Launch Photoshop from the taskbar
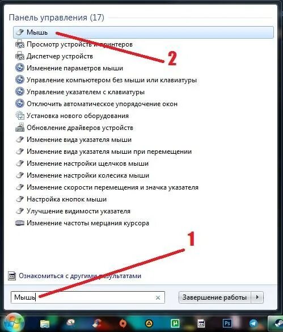This screenshot has width=283, height=332. click(x=227, y=323)
